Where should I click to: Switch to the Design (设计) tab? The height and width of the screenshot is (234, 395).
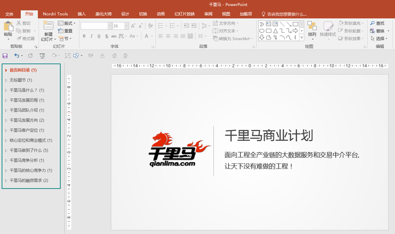pyautogui.click(x=125, y=14)
